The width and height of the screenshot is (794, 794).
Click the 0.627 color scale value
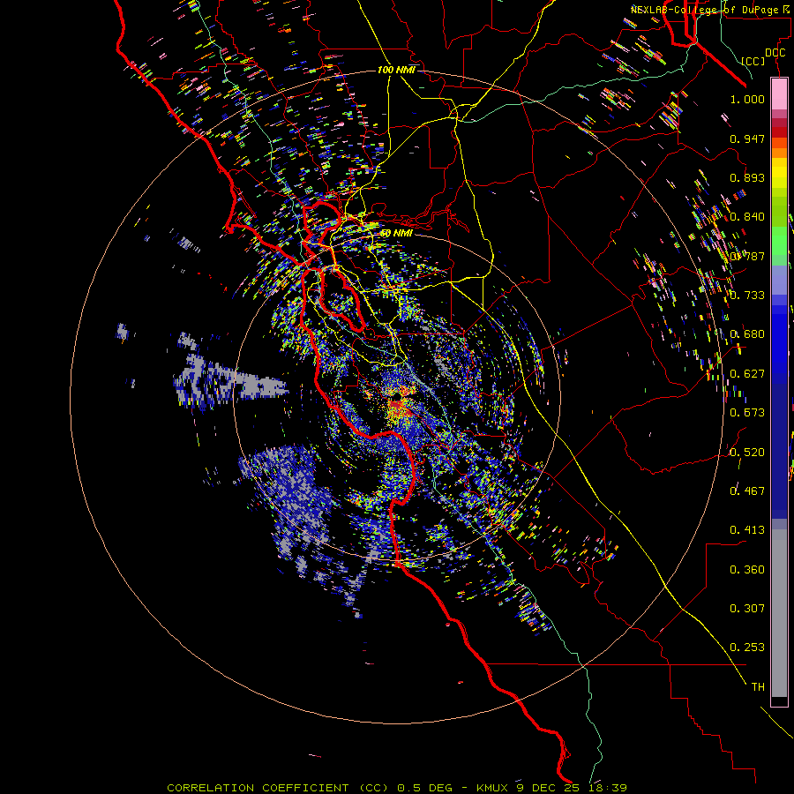(x=747, y=374)
